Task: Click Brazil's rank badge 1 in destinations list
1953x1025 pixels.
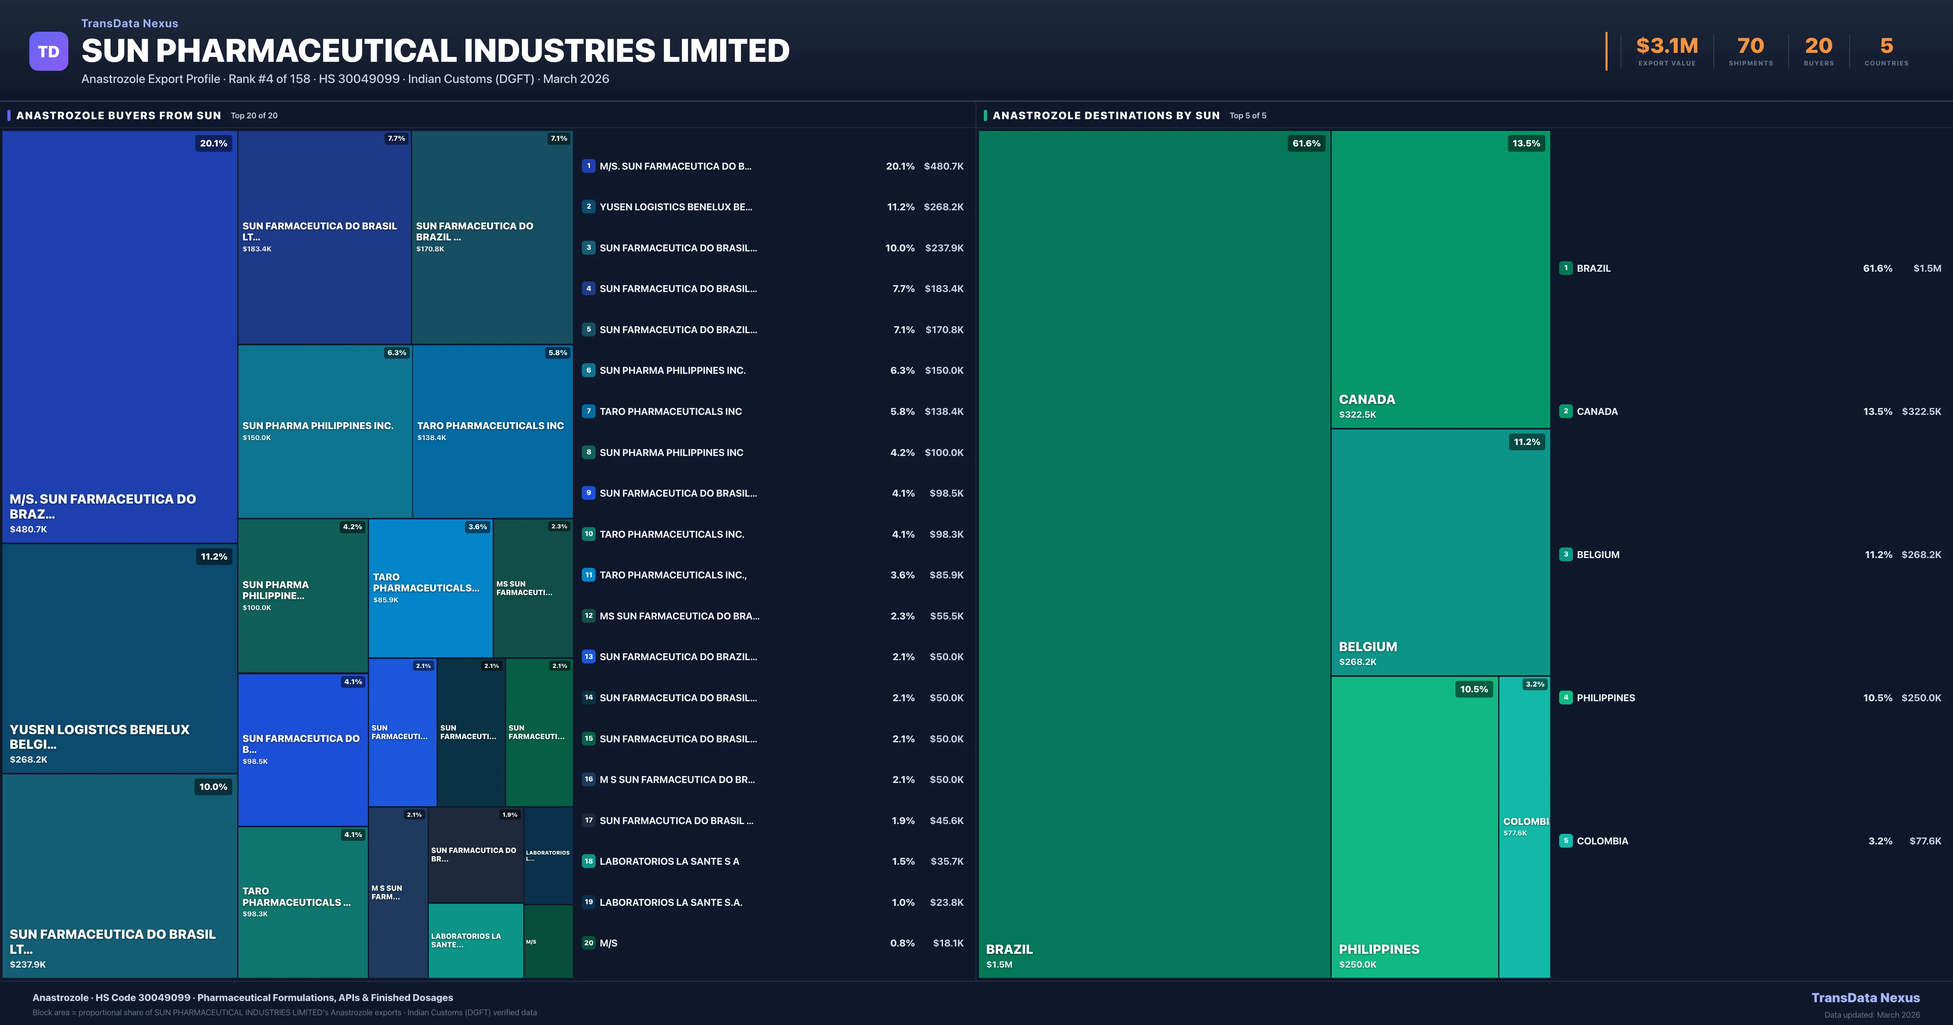Action: (1566, 268)
